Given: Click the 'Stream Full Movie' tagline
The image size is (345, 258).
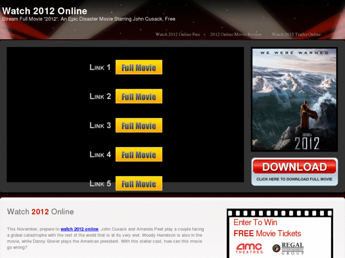Looking at the screenshot, I should click(89, 19).
